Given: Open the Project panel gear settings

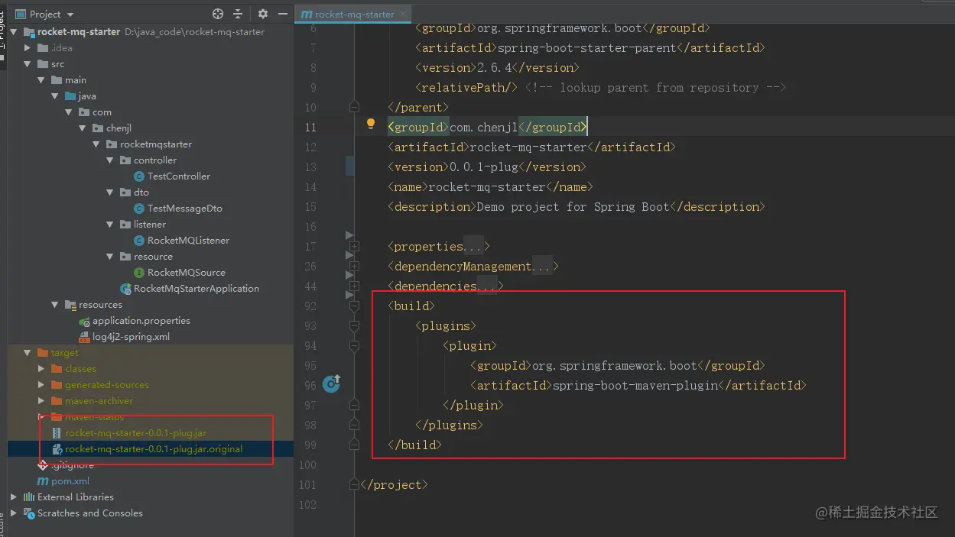Looking at the screenshot, I should tap(263, 14).
